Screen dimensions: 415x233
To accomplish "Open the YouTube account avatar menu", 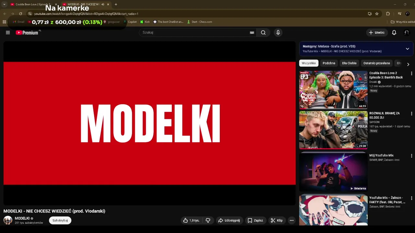I will pyautogui.click(x=406, y=32).
